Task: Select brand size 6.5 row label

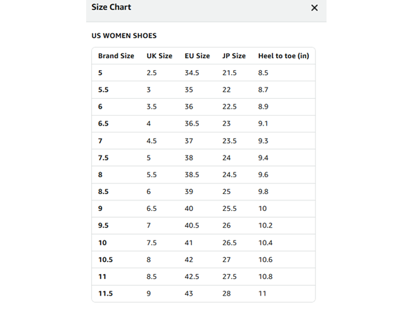Action: 103,123
